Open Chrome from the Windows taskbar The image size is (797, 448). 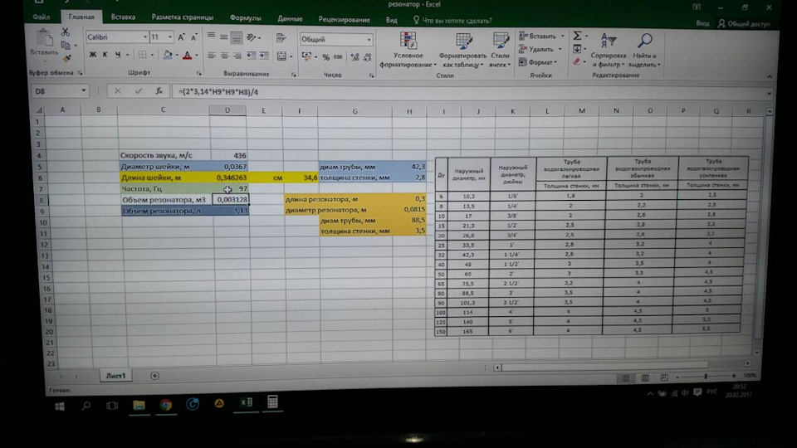(166, 404)
